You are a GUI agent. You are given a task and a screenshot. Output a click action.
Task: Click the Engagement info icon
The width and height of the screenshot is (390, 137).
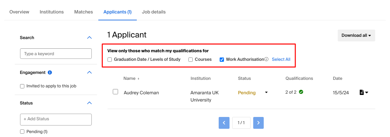[50, 73]
